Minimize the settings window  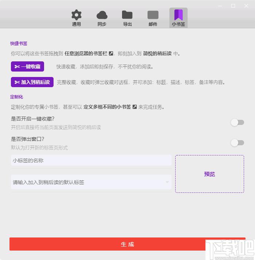220,6
